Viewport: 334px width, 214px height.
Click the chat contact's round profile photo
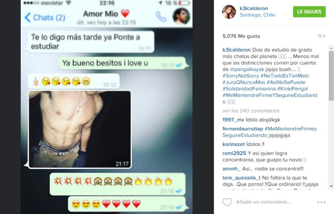(181, 16)
